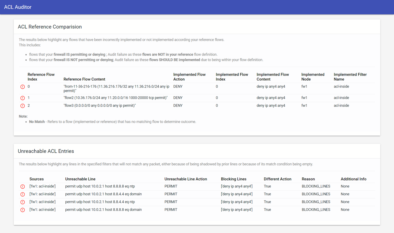The width and height of the screenshot is (394, 233).
Task: Click alert icon for 8.8.4.4 eq ntp entry
Action: [x=23, y=202]
